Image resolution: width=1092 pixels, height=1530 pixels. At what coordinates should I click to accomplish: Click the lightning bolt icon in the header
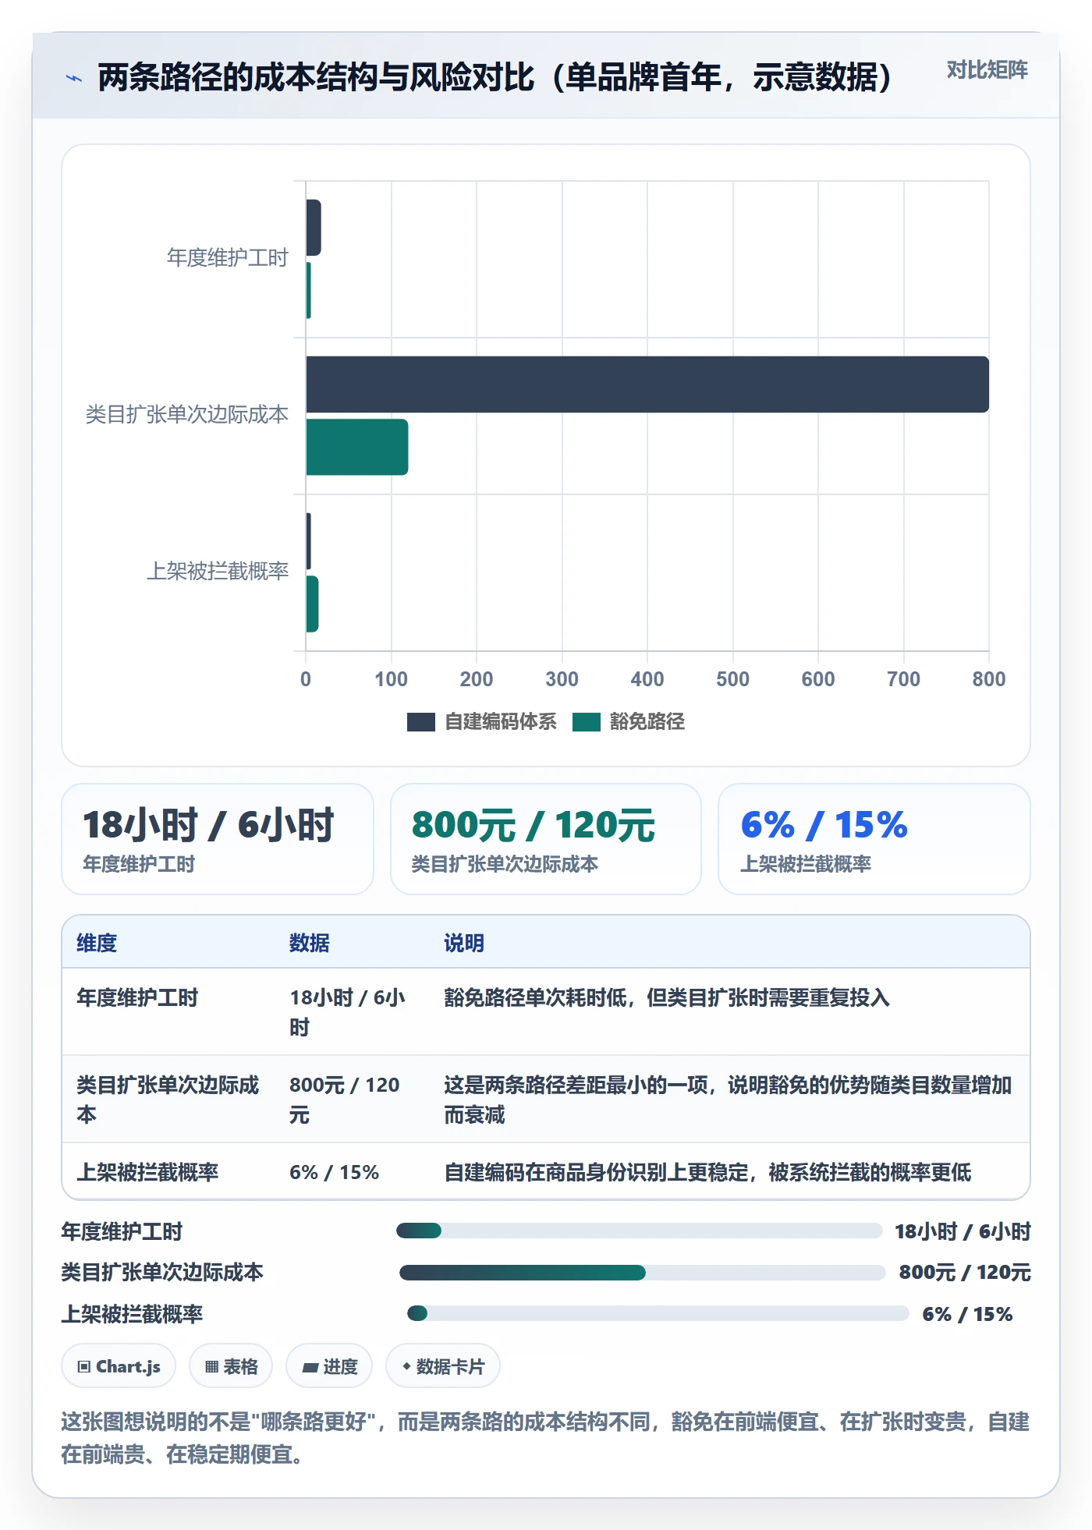(x=74, y=78)
